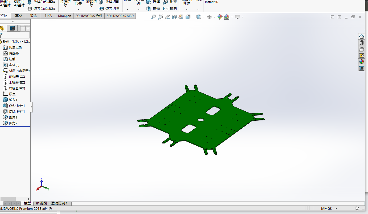Image resolution: width=368 pixels, height=214 pixels.
Task: Switch to the FeatureManager design tree tab icon
Action: click(x=2, y=28)
